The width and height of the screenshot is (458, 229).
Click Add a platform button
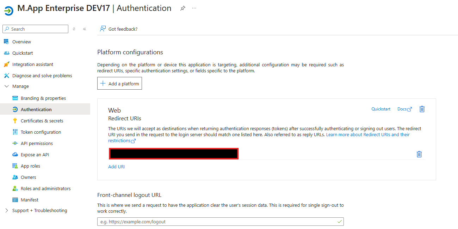point(119,84)
